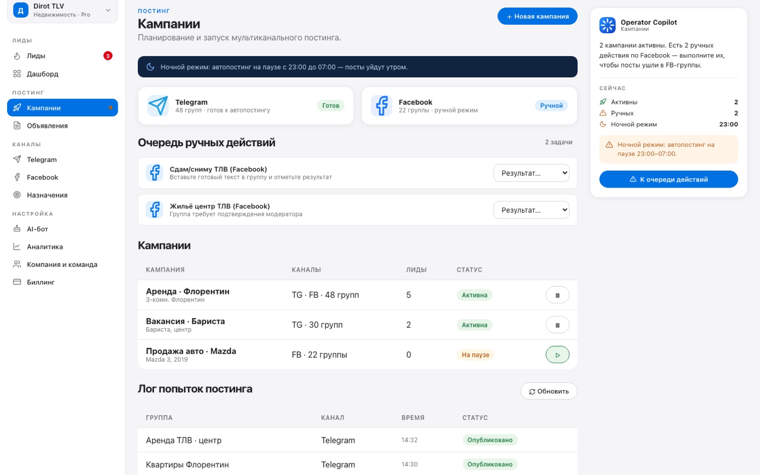760x475 pixels.
Task: Click the Operator Copilot logo icon
Action: pyautogui.click(x=607, y=25)
